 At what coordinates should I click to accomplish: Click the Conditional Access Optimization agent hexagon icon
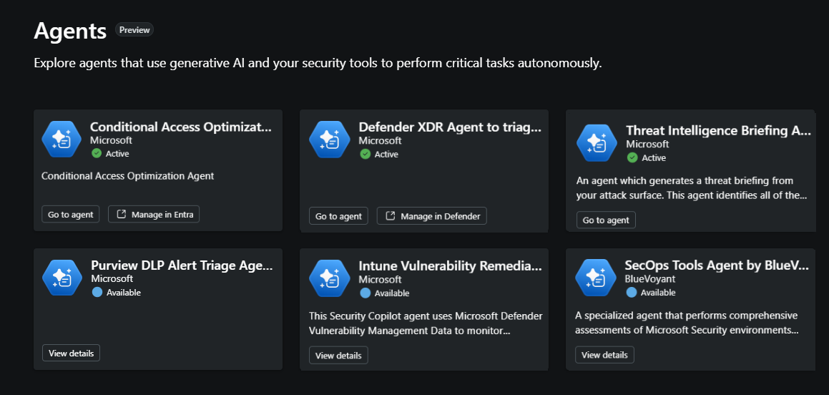point(61,139)
